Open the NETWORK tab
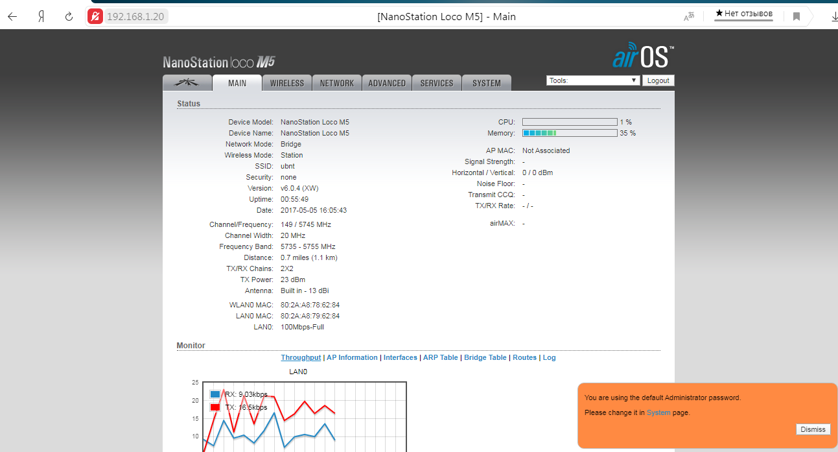The width and height of the screenshot is (838, 452). [337, 83]
